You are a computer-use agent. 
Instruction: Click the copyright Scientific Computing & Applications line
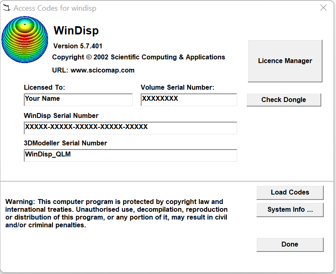138,57
